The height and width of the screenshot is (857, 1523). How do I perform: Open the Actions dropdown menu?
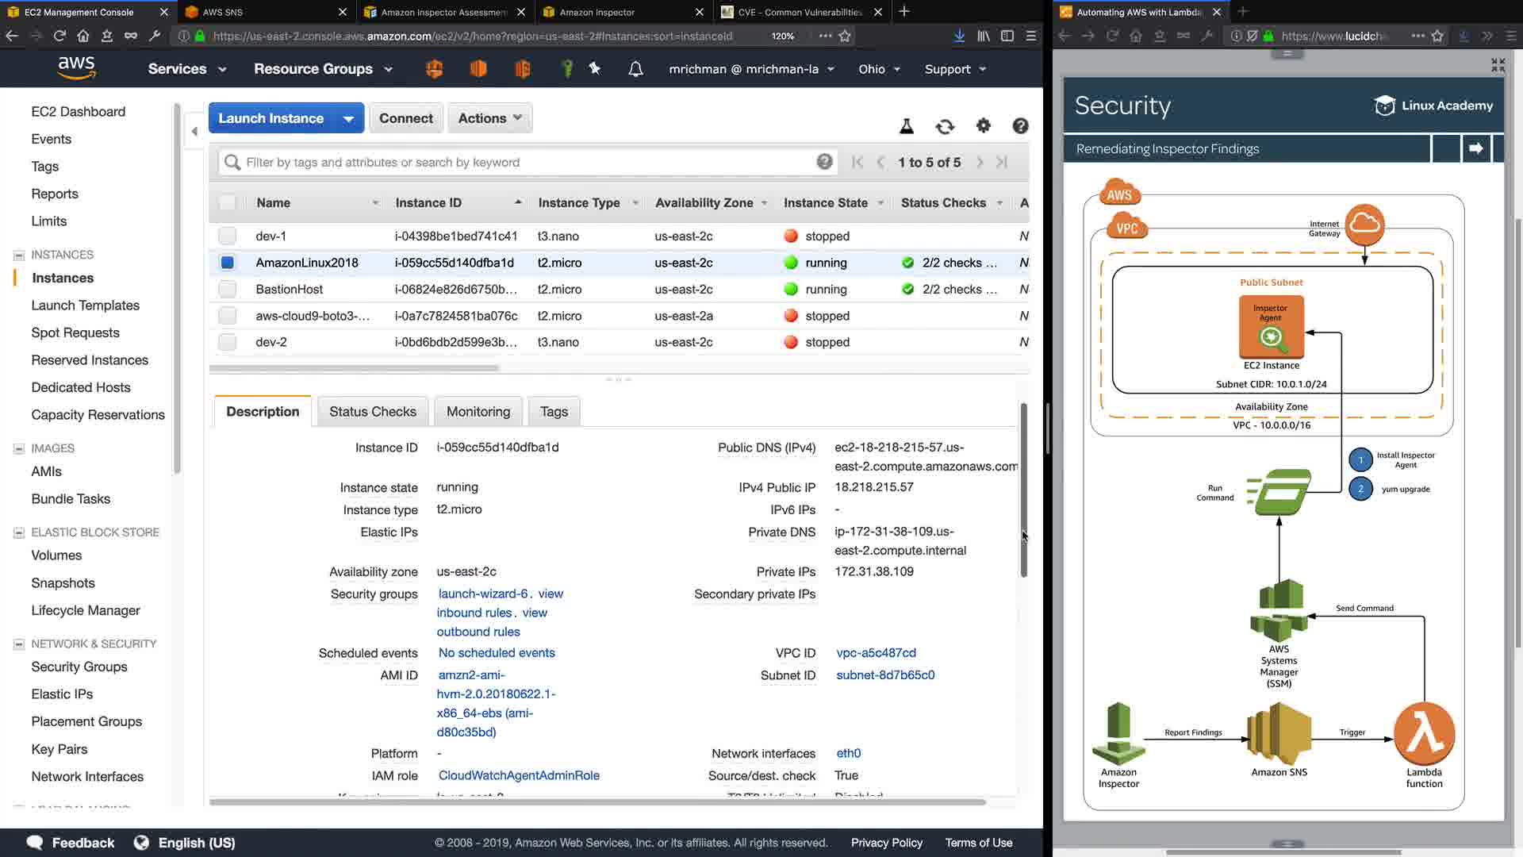point(489,118)
